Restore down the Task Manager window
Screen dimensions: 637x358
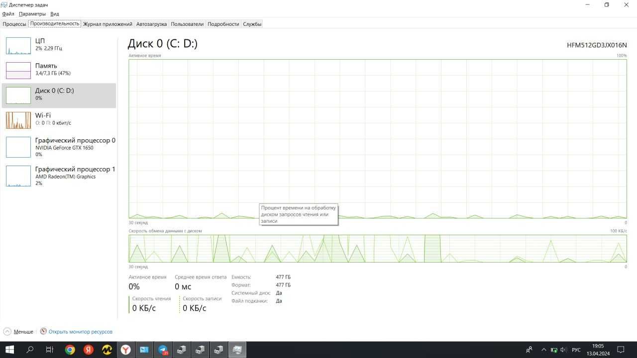point(607,4)
